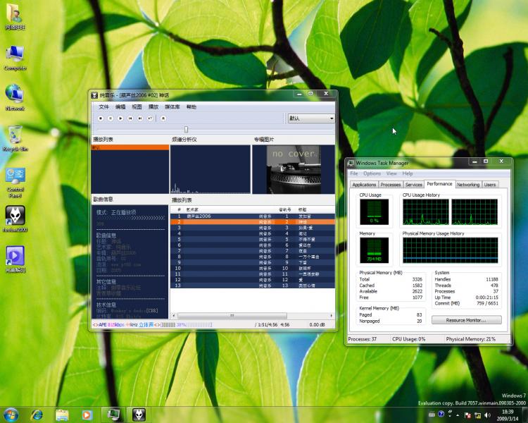Click the seek bar slider thumb in foobar2000
528x423 pixels.
(187, 130)
